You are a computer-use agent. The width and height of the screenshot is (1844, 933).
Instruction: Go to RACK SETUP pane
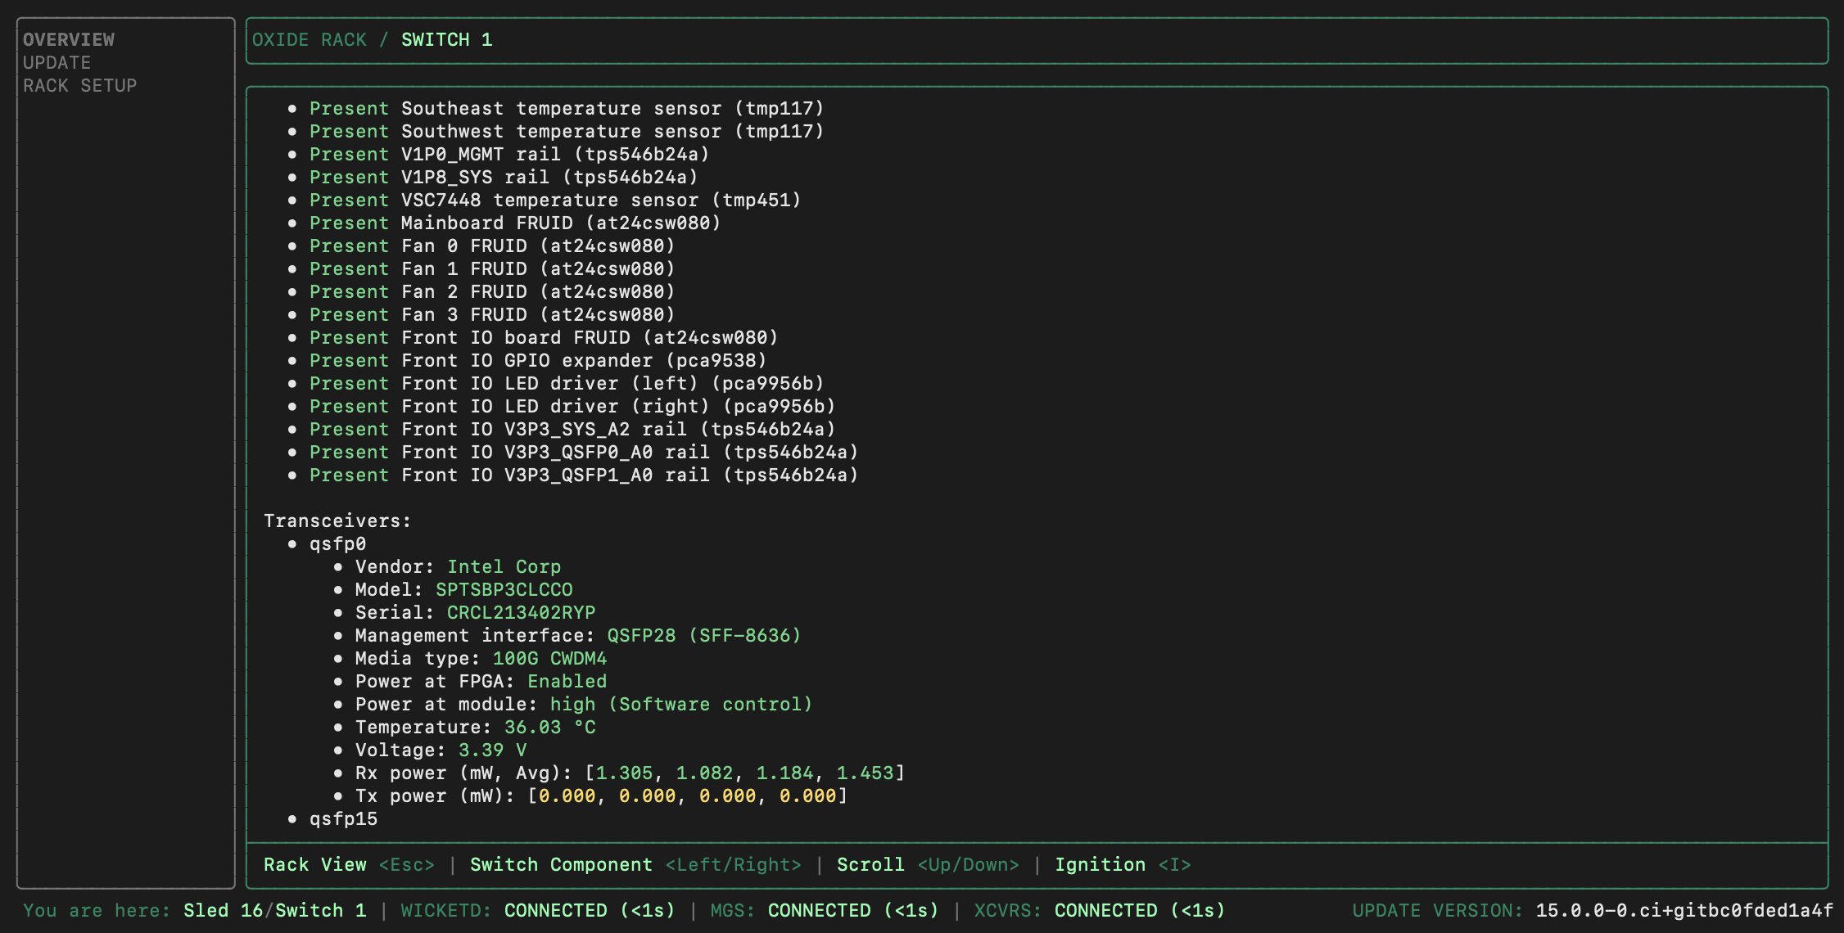pyautogui.click(x=79, y=85)
